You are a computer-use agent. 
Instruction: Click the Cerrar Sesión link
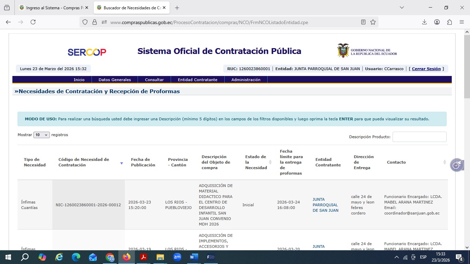pos(426,69)
